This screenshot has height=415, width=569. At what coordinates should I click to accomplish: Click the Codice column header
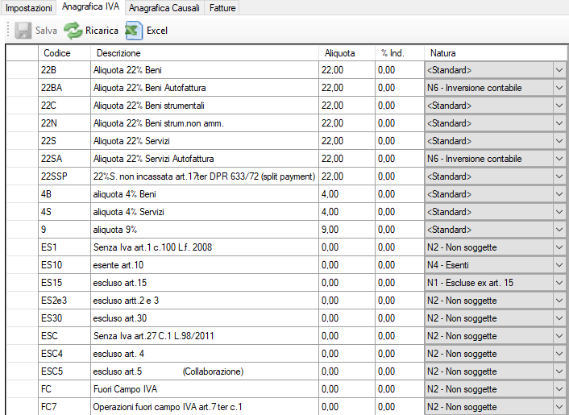point(56,53)
